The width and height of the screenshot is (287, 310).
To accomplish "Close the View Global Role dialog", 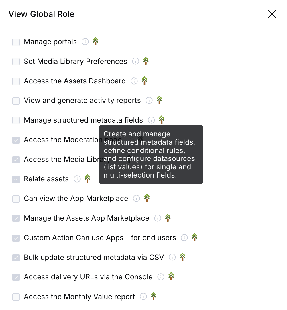I will [x=272, y=14].
